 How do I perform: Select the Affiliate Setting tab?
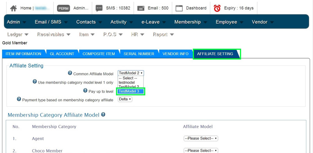click(x=215, y=54)
